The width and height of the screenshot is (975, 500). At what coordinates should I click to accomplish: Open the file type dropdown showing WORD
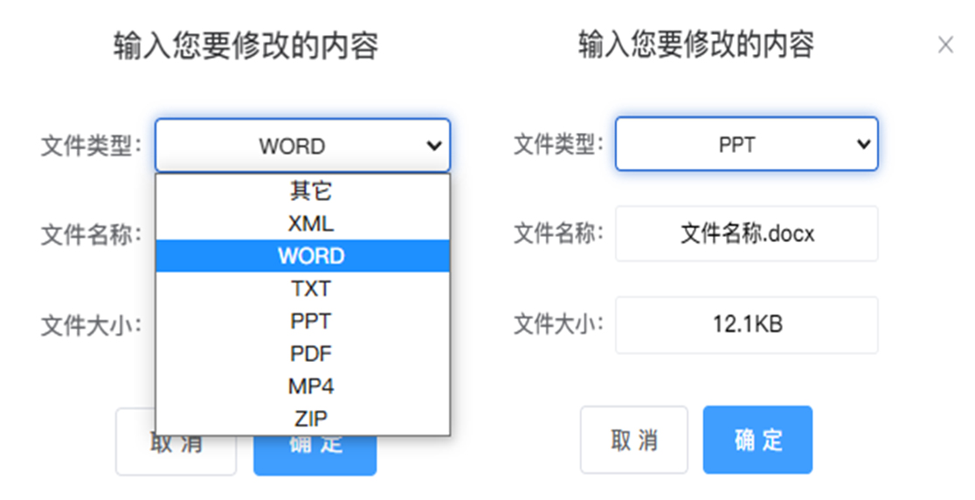click(x=302, y=146)
